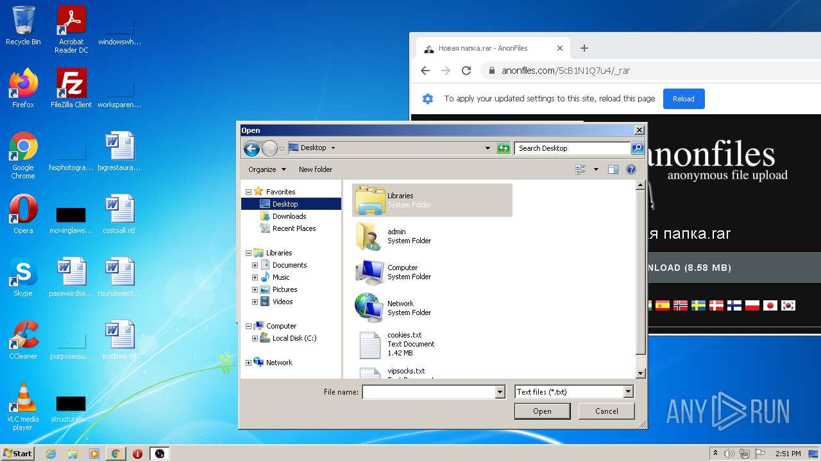Select the admin system folder icon
The height and width of the screenshot is (462, 821).
point(369,236)
